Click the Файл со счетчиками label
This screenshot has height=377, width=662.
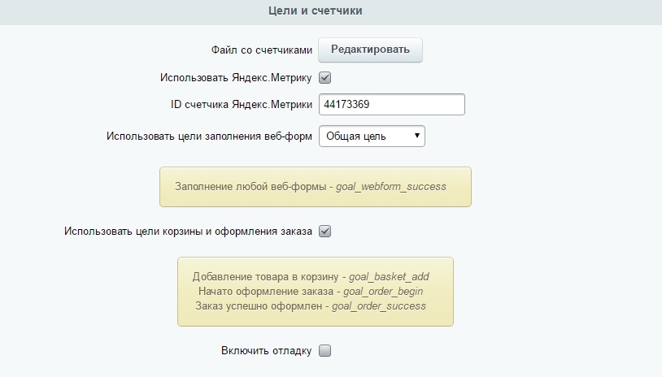pyautogui.click(x=261, y=50)
